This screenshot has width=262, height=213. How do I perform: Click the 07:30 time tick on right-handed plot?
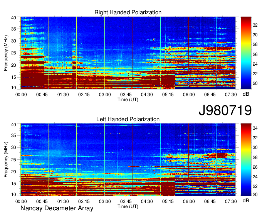(231, 95)
